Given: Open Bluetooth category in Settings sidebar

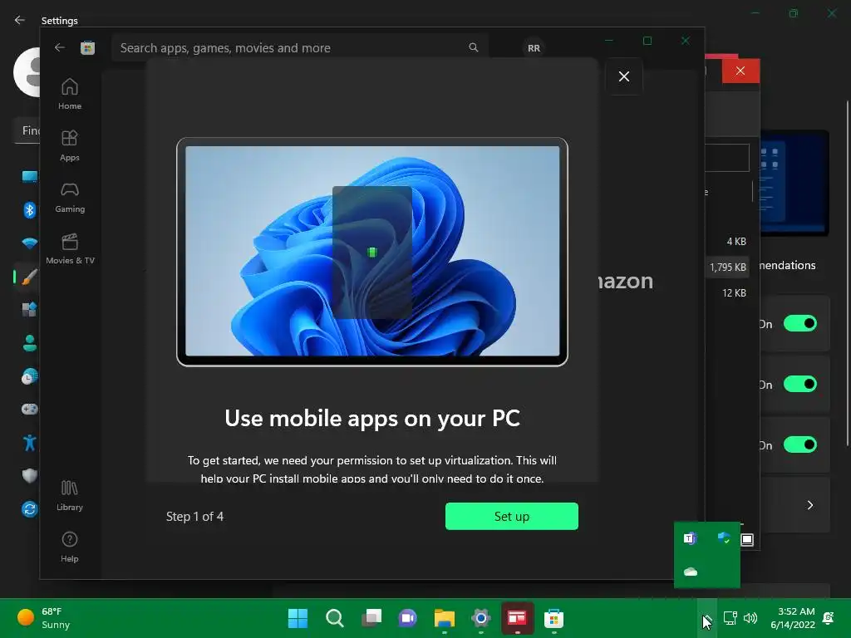Looking at the screenshot, I should tap(29, 210).
